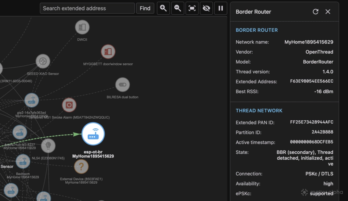Viewport: 348px width, 201px height.
Task: Click the Find button
Action: tap(145, 8)
